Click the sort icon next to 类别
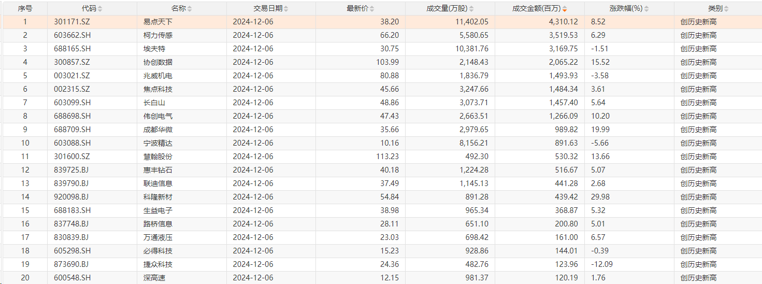 pos(726,9)
